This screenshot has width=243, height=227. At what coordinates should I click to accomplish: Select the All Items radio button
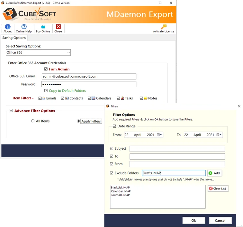point(33,121)
